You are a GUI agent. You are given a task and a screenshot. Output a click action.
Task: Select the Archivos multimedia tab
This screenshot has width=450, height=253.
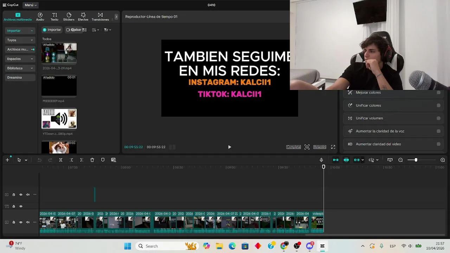coord(18,17)
